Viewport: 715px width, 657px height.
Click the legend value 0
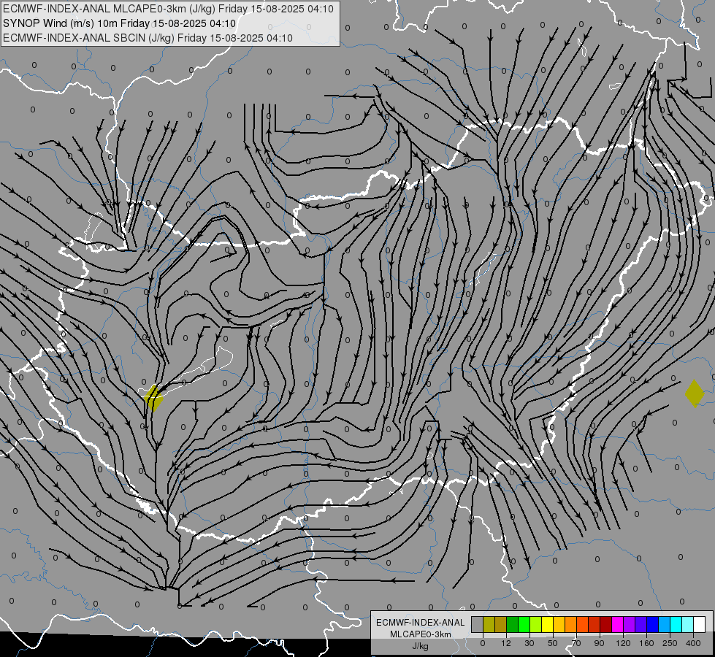[x=483, y=643]
